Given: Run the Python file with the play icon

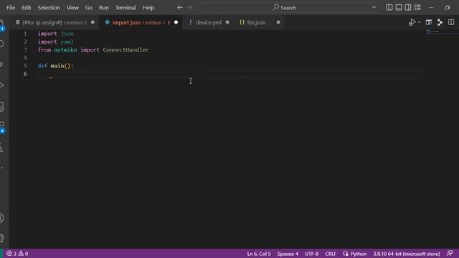Looking at the screenshot, I should [412, 22].
